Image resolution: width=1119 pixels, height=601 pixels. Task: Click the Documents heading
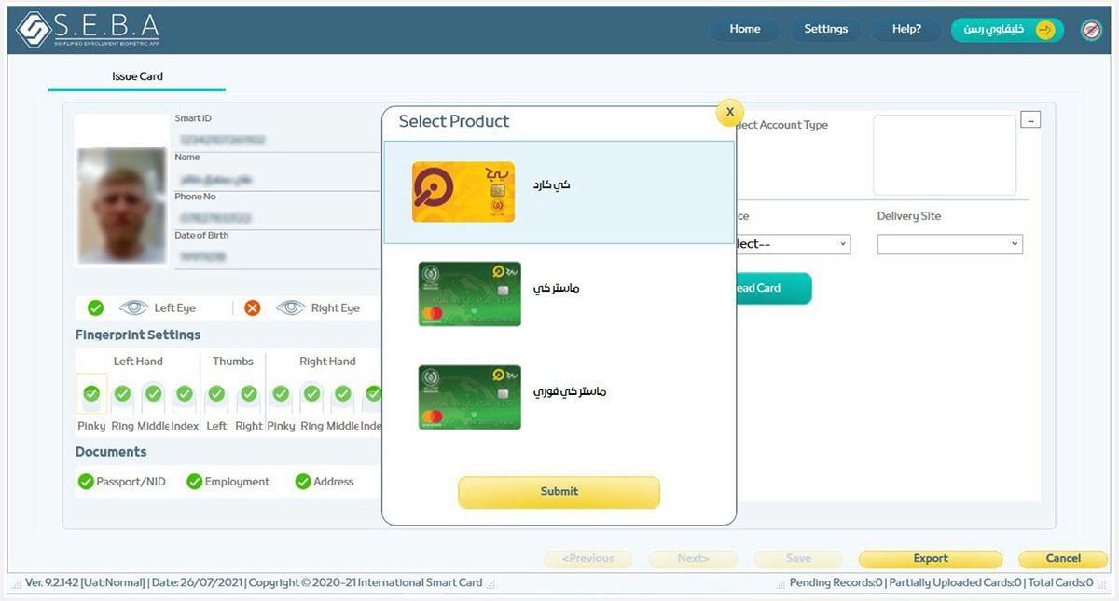coord(111,452)
